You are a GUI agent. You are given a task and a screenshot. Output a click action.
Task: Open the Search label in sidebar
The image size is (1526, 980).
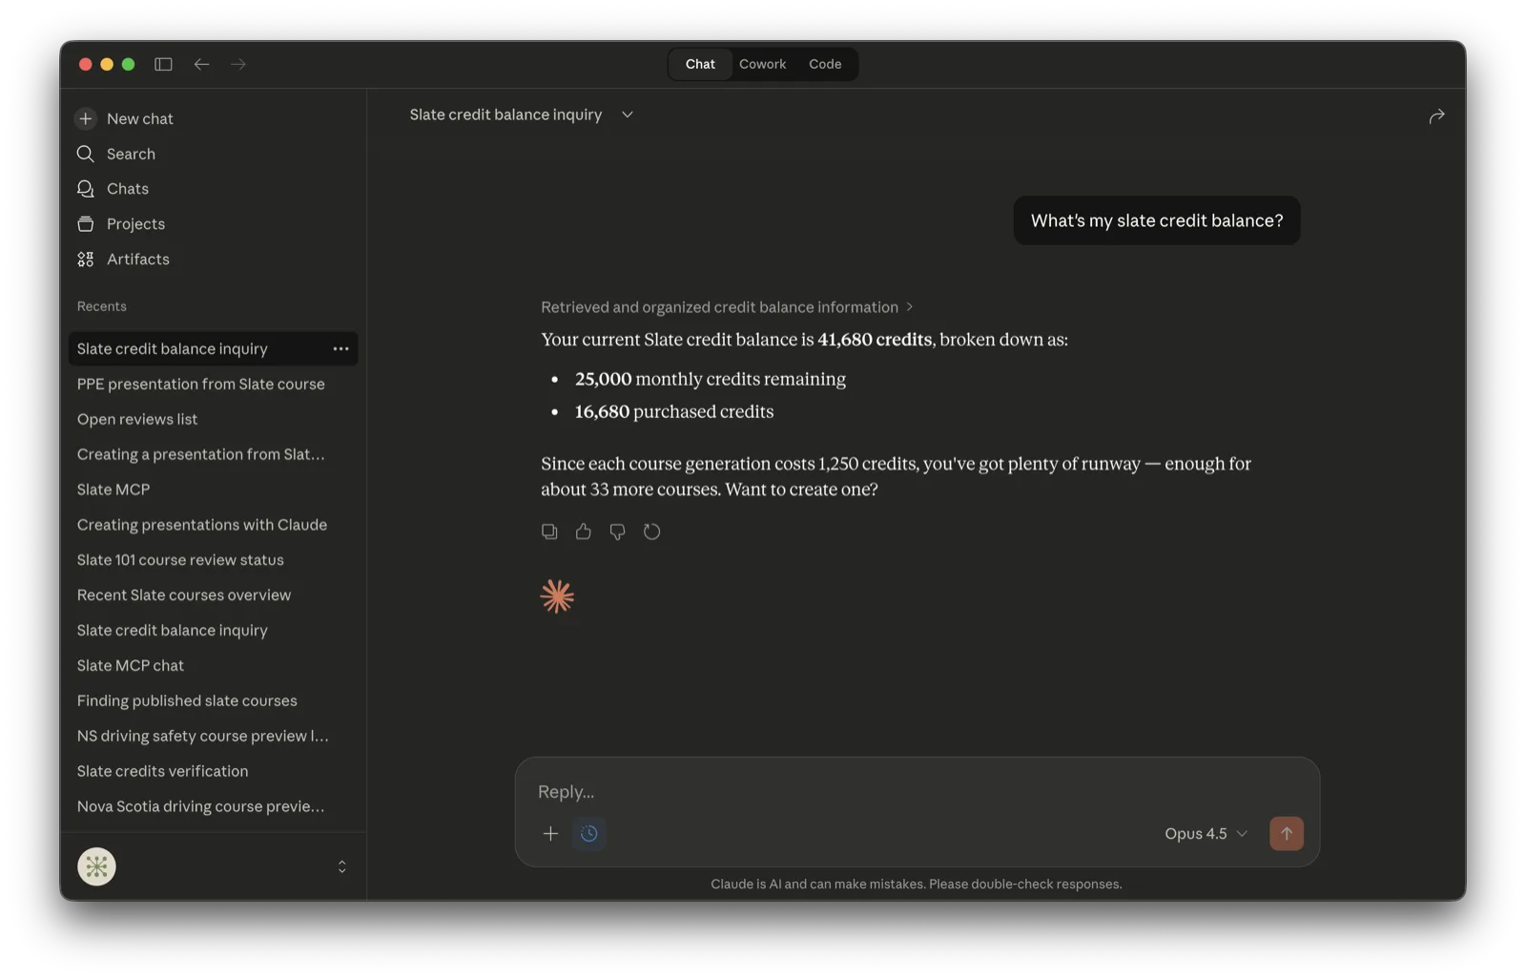tap(131, 154)
